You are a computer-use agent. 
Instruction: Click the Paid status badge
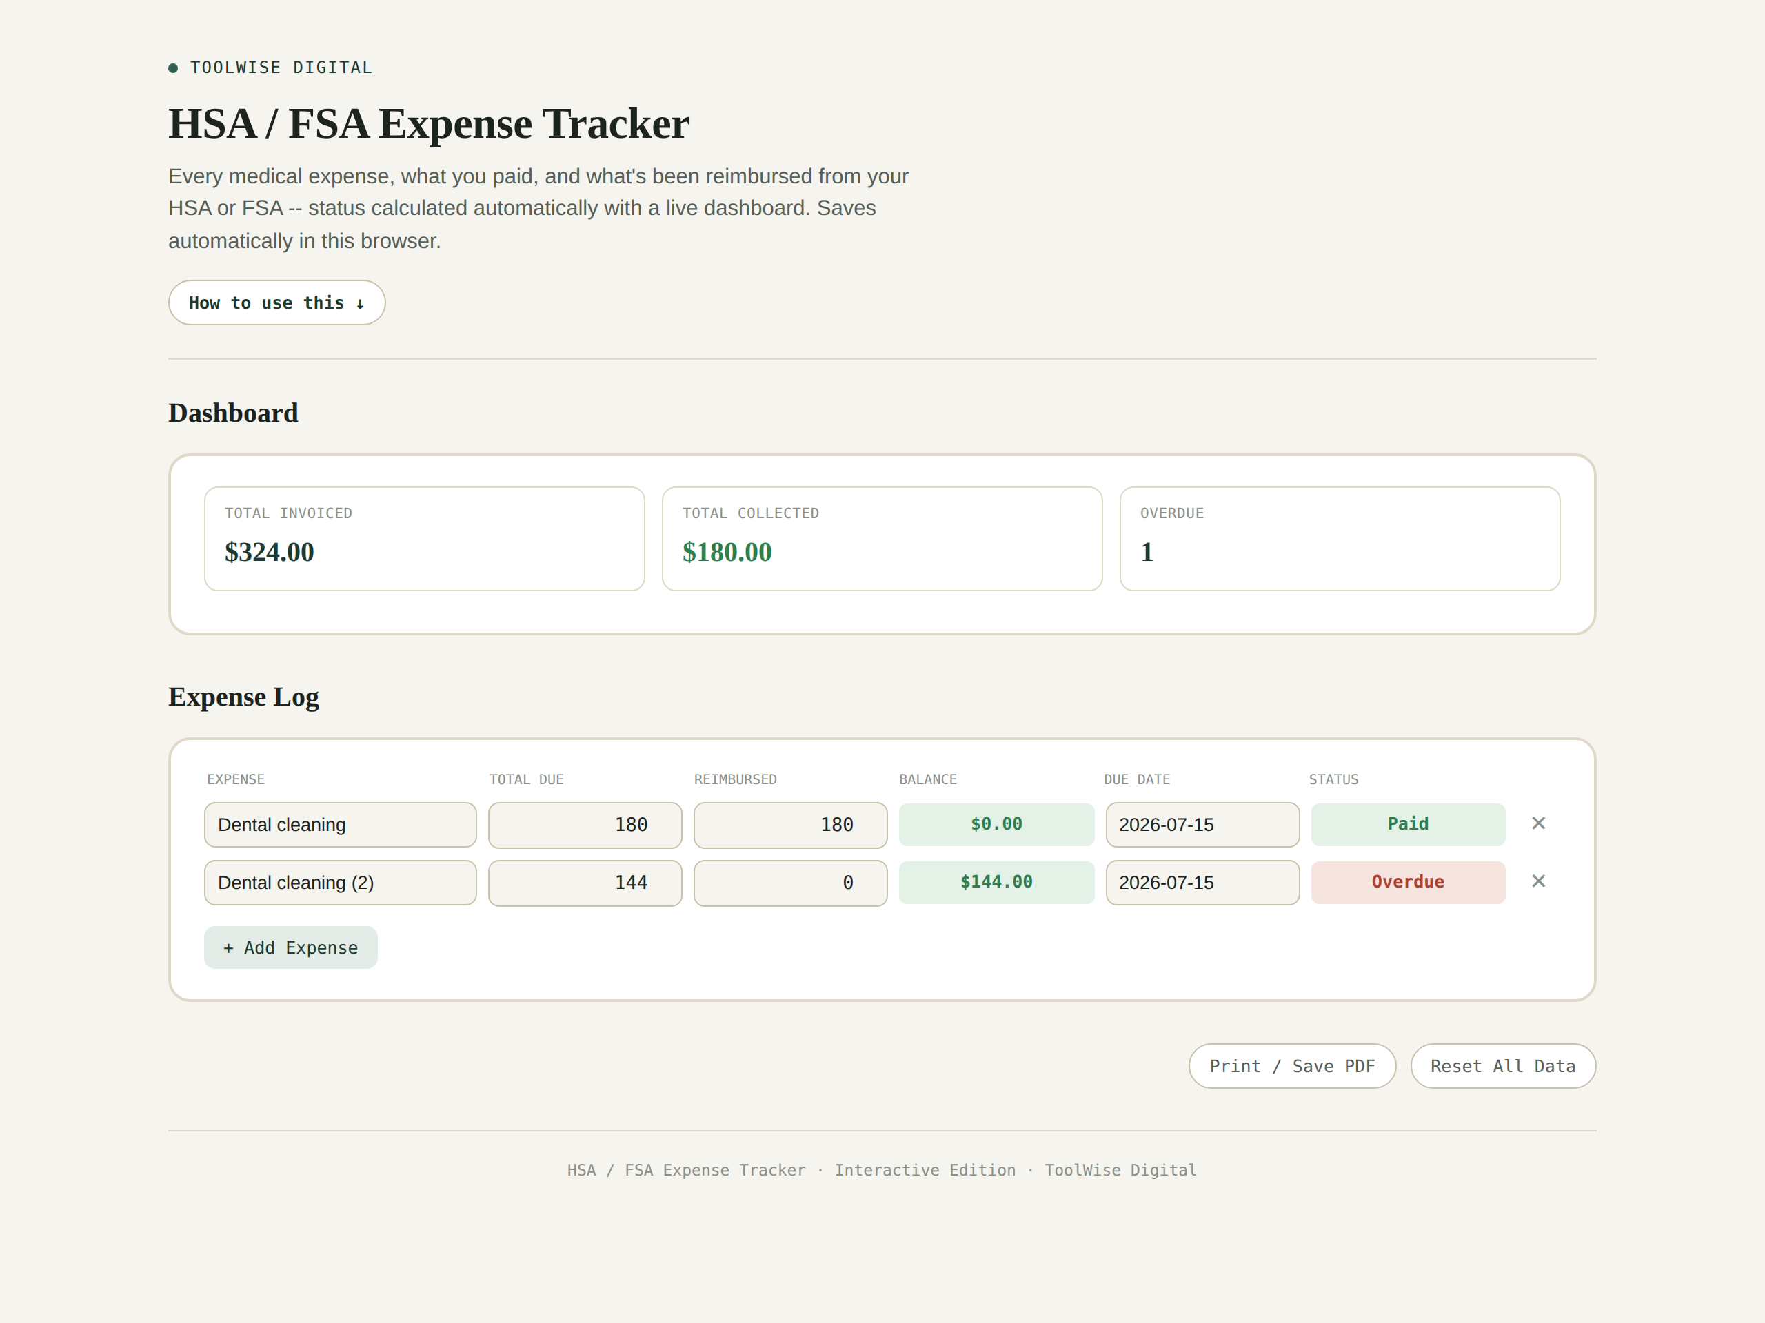tap(1409, 825)
